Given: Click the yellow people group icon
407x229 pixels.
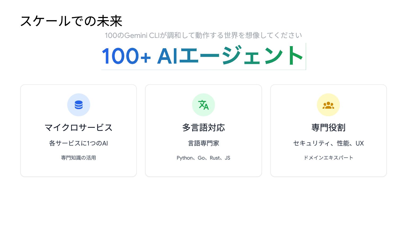Looking at the screenshot, I should (x=328, y=105).
